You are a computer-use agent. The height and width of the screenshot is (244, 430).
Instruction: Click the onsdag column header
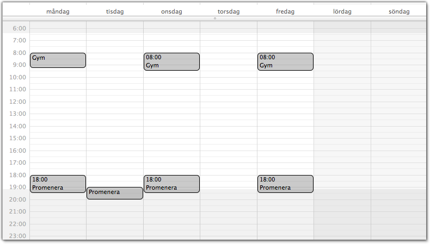[x=171, y=11]
